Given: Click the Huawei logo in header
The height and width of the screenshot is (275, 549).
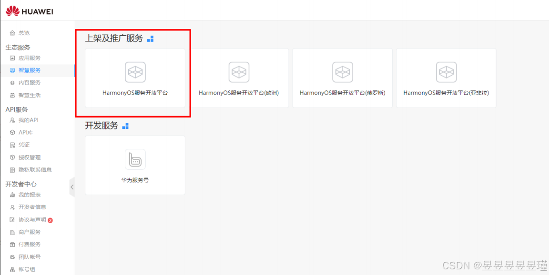Looking at the screenshot, I should pos(30,11).
